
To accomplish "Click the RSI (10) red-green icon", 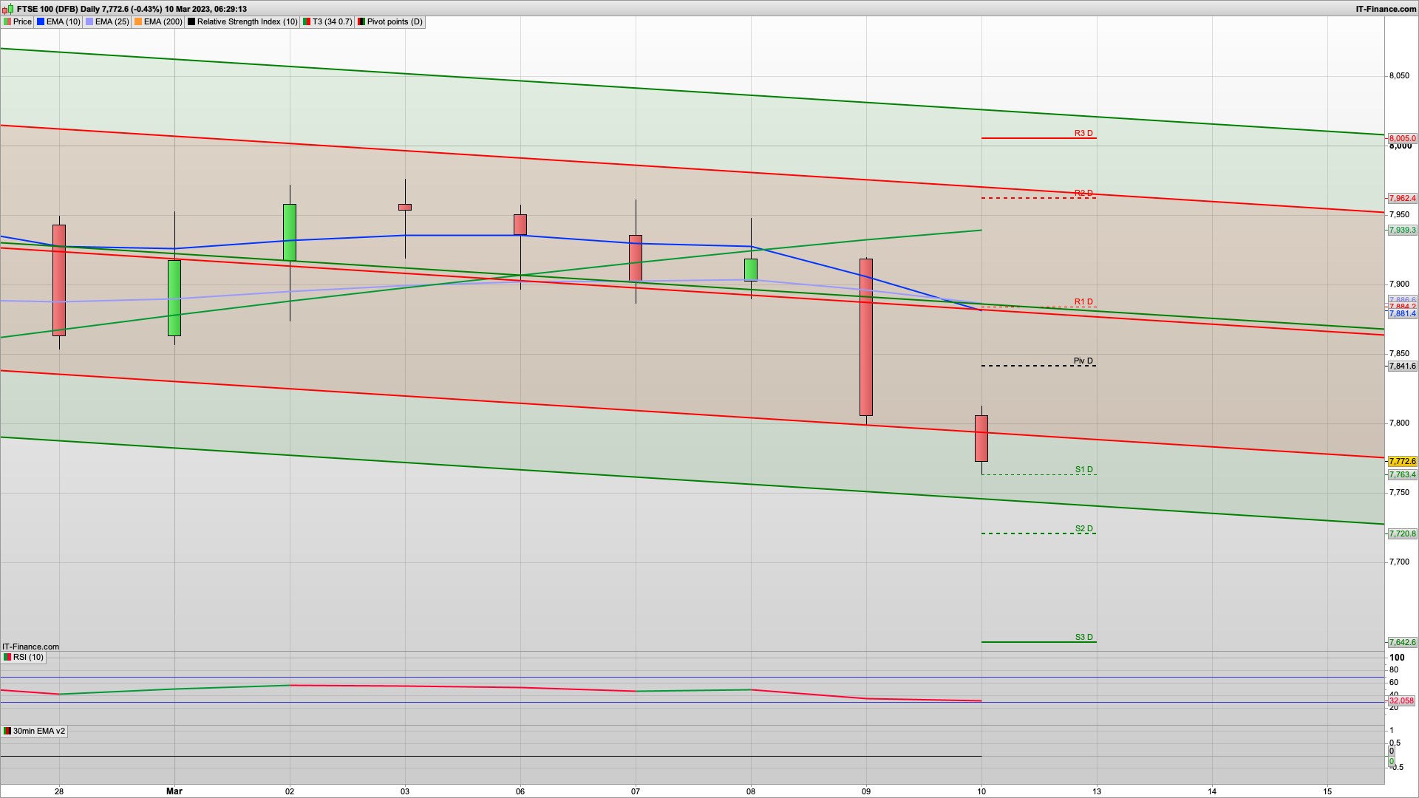I will tap(7, 657).
